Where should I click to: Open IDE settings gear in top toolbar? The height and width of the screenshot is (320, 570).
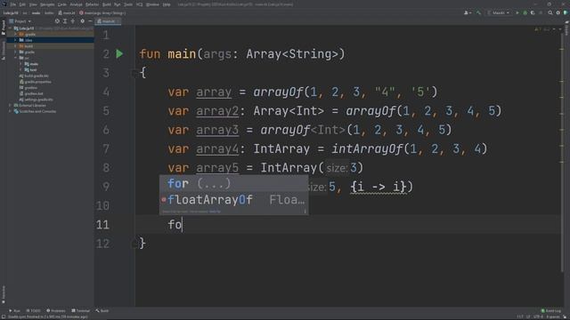point(558,12)
